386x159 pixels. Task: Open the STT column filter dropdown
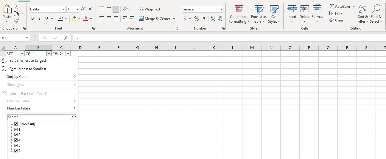(22, 54)
